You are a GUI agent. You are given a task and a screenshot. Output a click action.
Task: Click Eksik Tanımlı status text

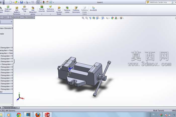158,111
